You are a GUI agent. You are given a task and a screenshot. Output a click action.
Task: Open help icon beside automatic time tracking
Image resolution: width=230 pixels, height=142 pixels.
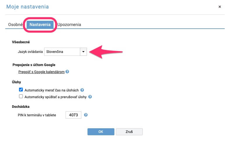(x=82, y=90)
